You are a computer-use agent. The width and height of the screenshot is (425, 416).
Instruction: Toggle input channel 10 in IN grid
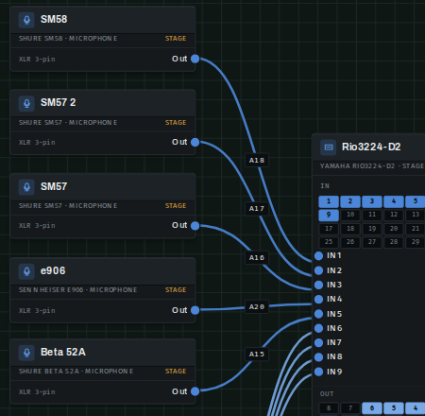click(350, 215)
